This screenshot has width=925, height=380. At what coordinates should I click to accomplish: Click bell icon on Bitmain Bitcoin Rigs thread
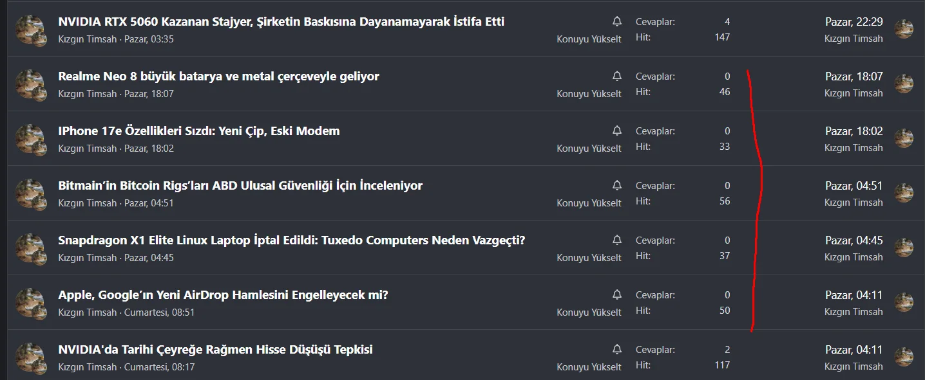617,185
